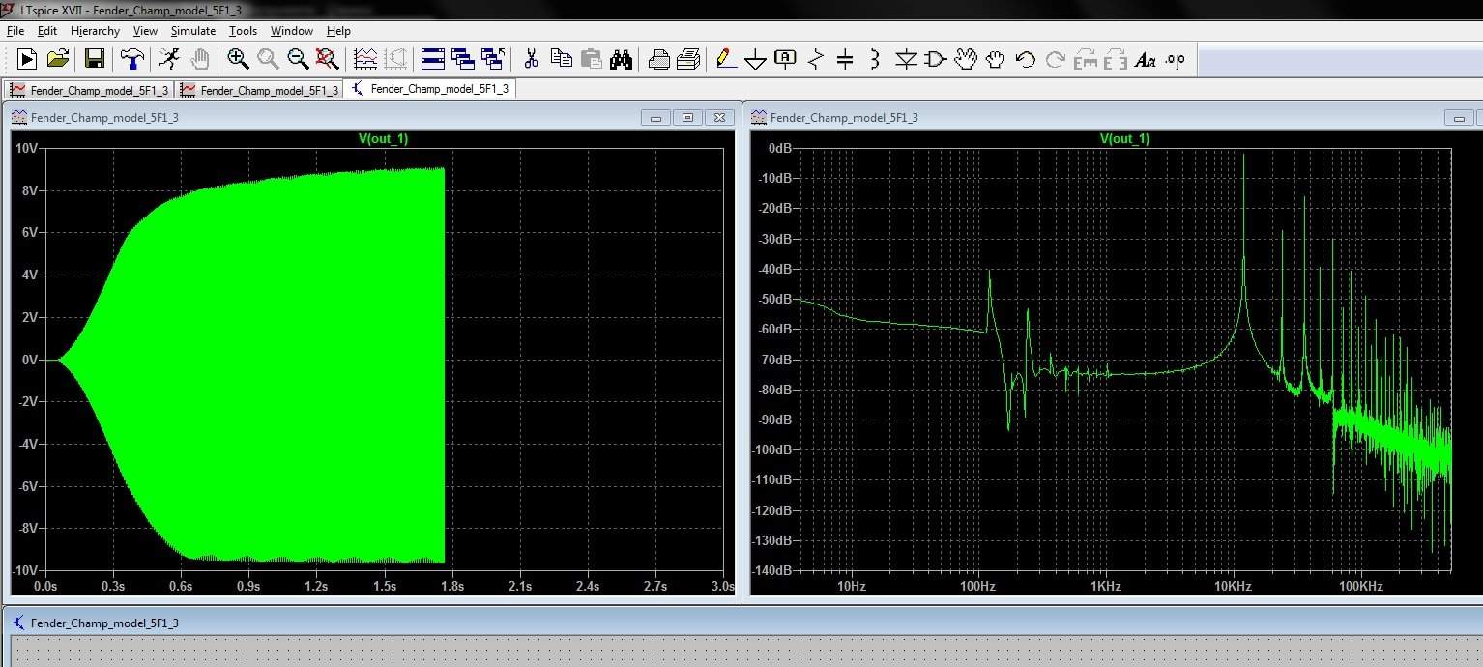
Task: Select the scissors cut tool
Action: (x=531, y=60)
